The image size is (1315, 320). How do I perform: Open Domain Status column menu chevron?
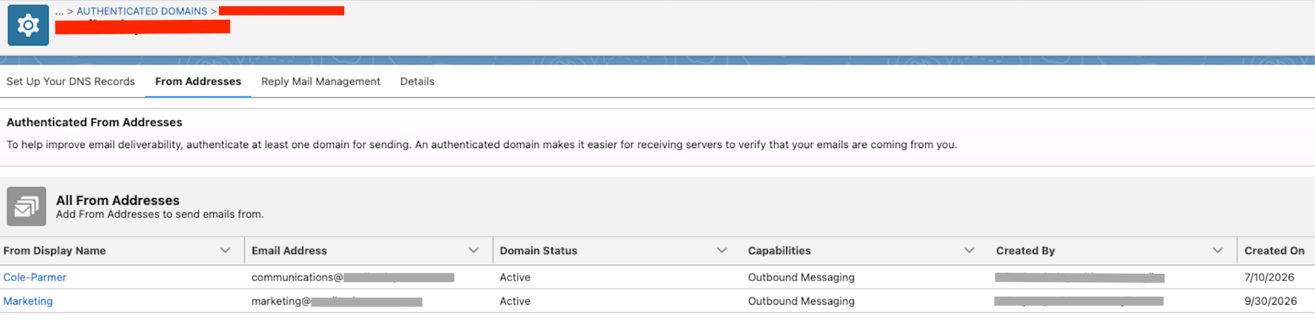click(722, 250)
